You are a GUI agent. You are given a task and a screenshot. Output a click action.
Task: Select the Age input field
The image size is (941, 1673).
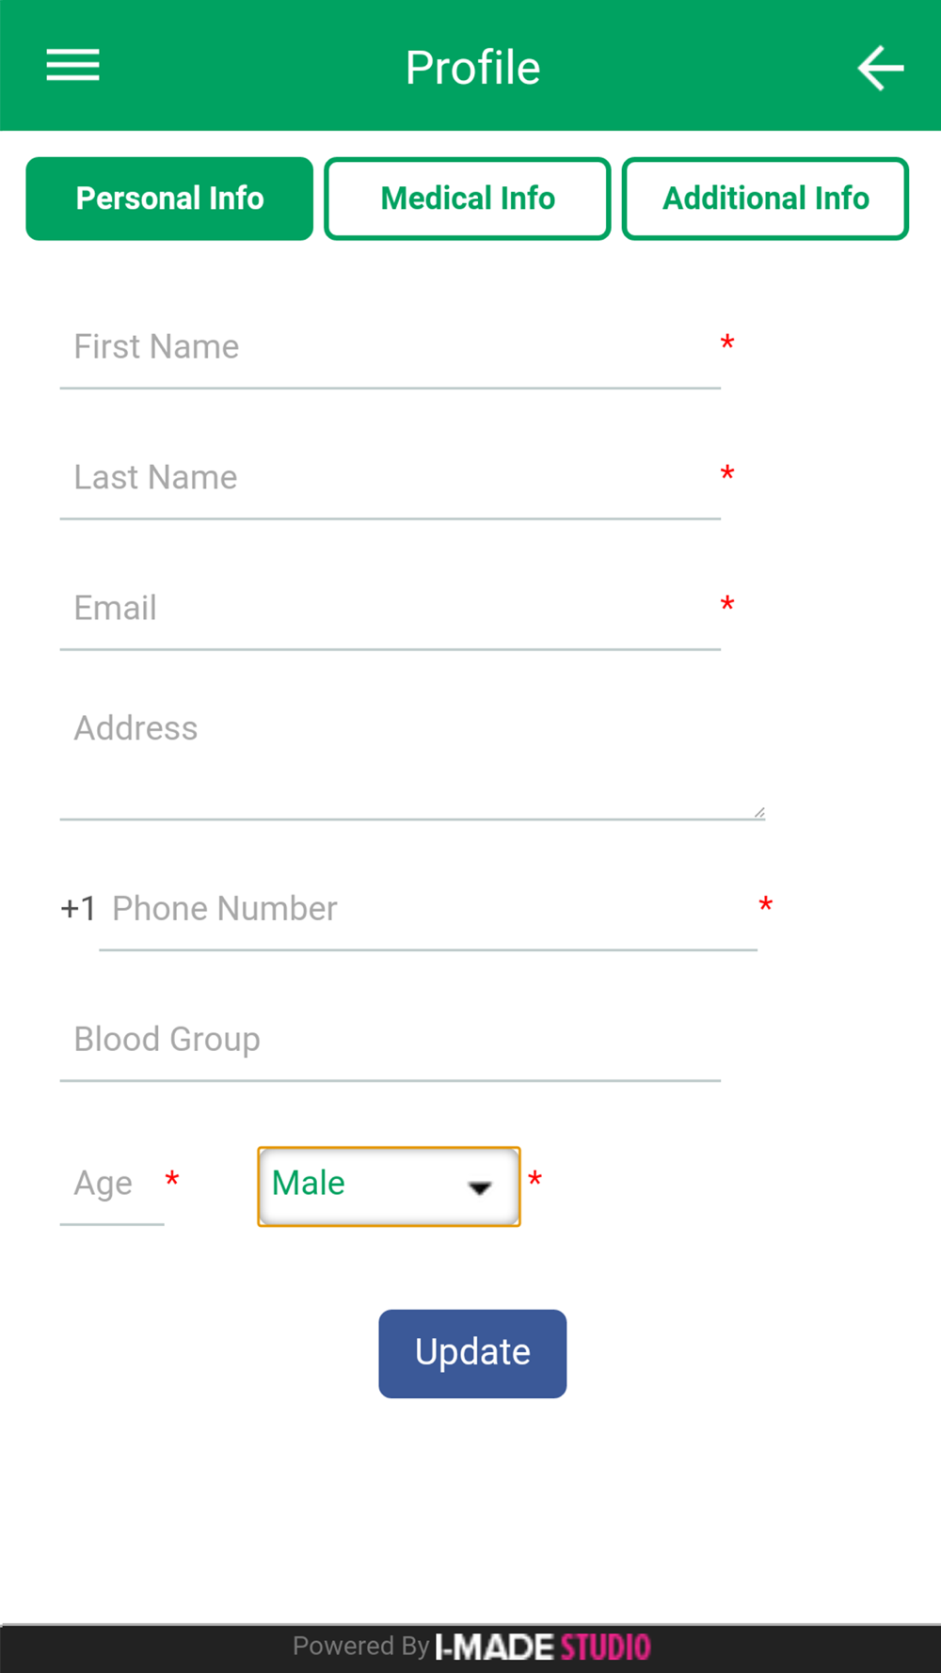[111, 1184]
